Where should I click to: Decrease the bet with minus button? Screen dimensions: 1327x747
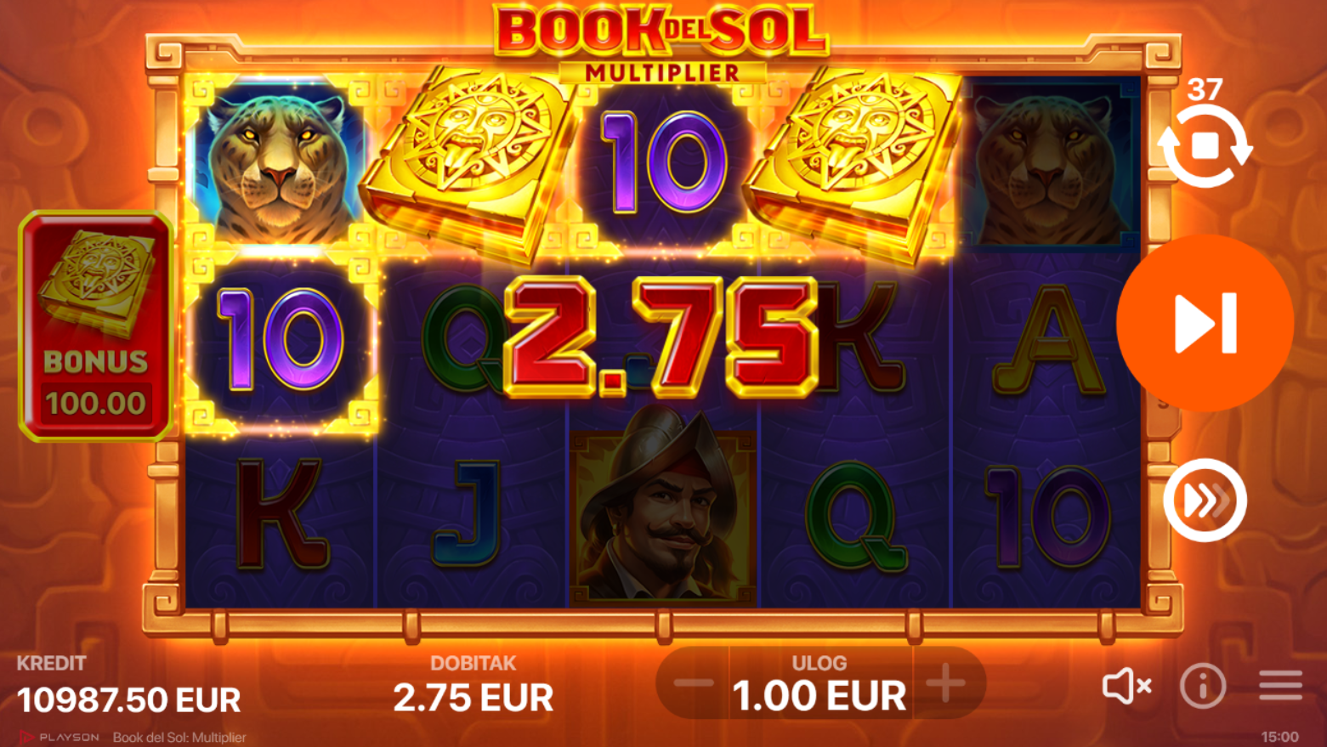[695, 683]
